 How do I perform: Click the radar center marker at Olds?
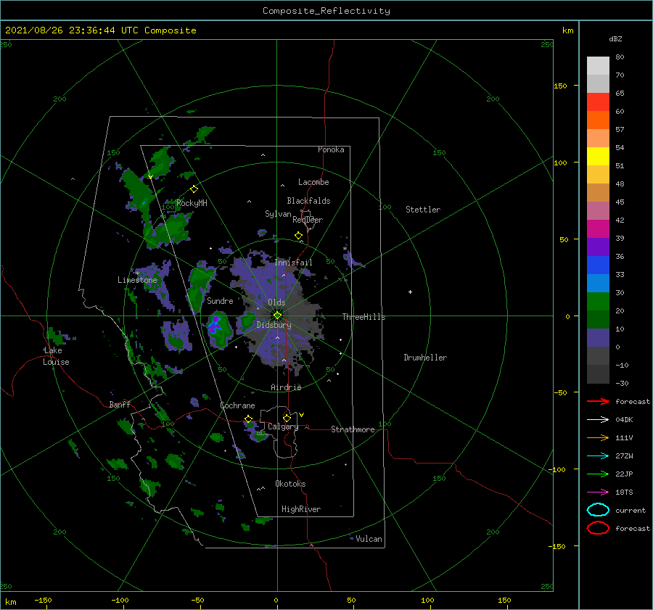277,316
